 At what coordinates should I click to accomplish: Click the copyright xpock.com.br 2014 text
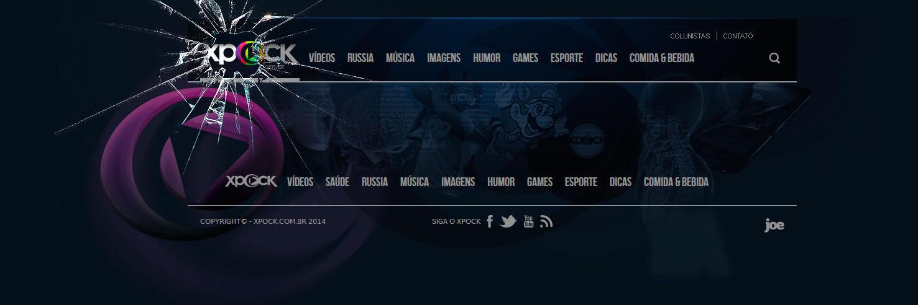[263, 221]
